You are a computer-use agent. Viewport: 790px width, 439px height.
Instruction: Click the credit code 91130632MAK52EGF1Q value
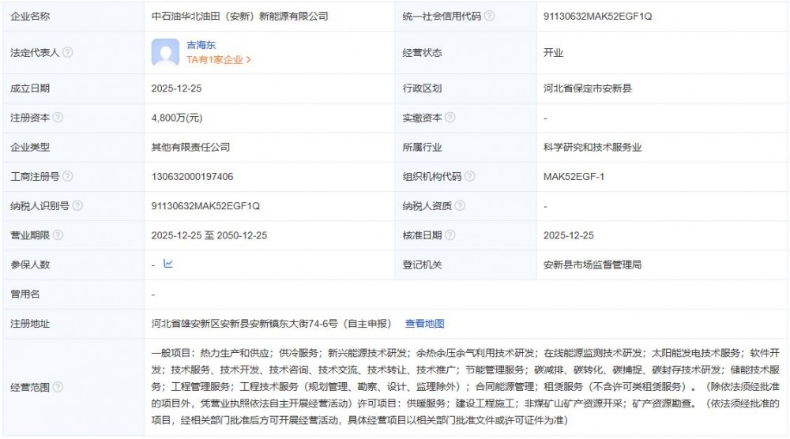598,16
